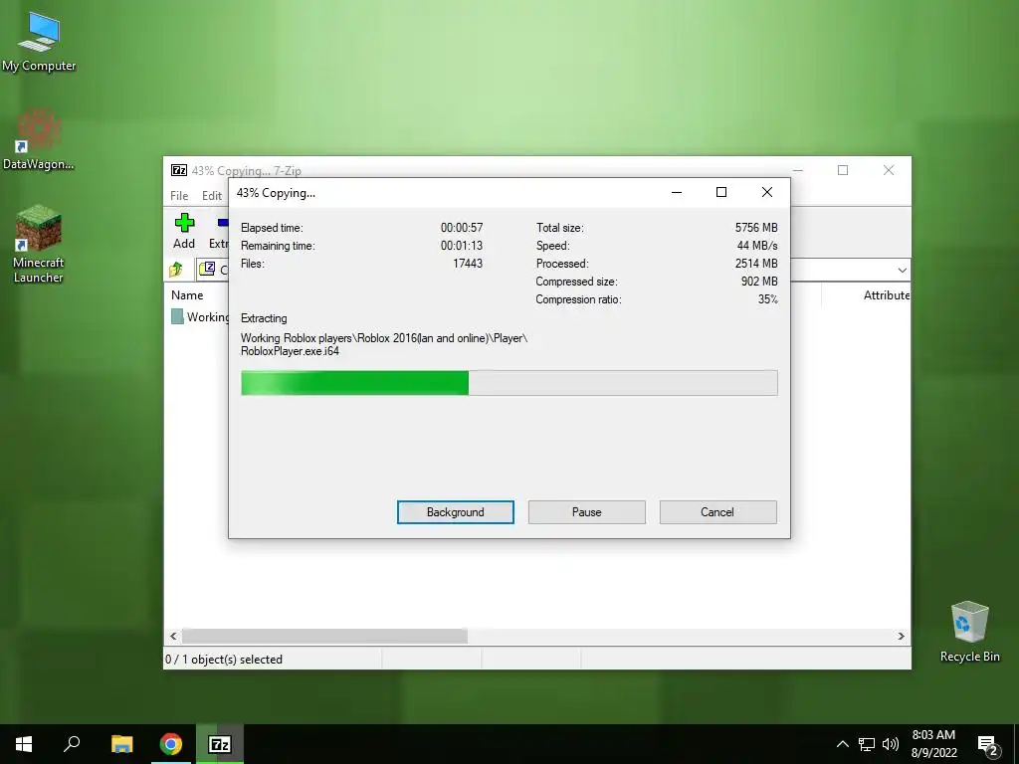
Task: Click the Compressed size value 902 MB
Action: (x=759, y=282)
